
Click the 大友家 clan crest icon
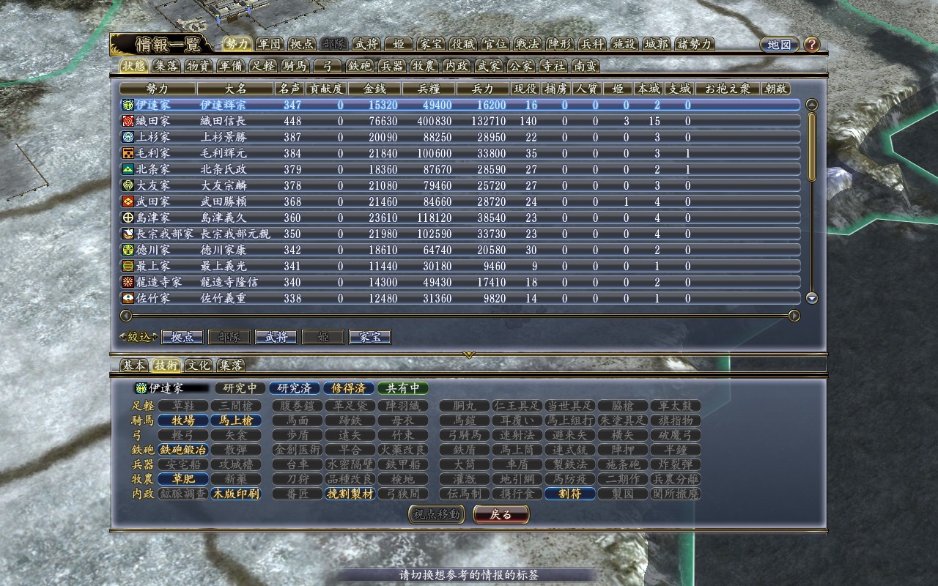[128, 185]
